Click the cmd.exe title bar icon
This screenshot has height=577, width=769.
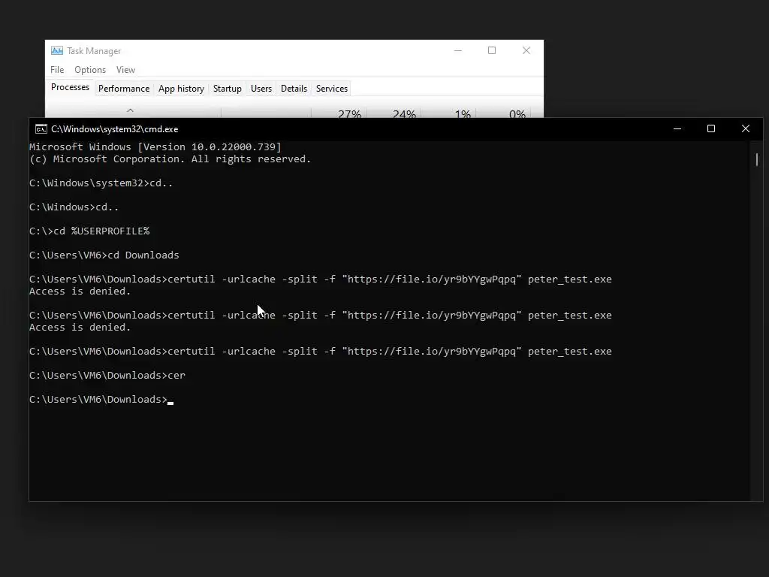pyautogui.click(x=41, y=129)
